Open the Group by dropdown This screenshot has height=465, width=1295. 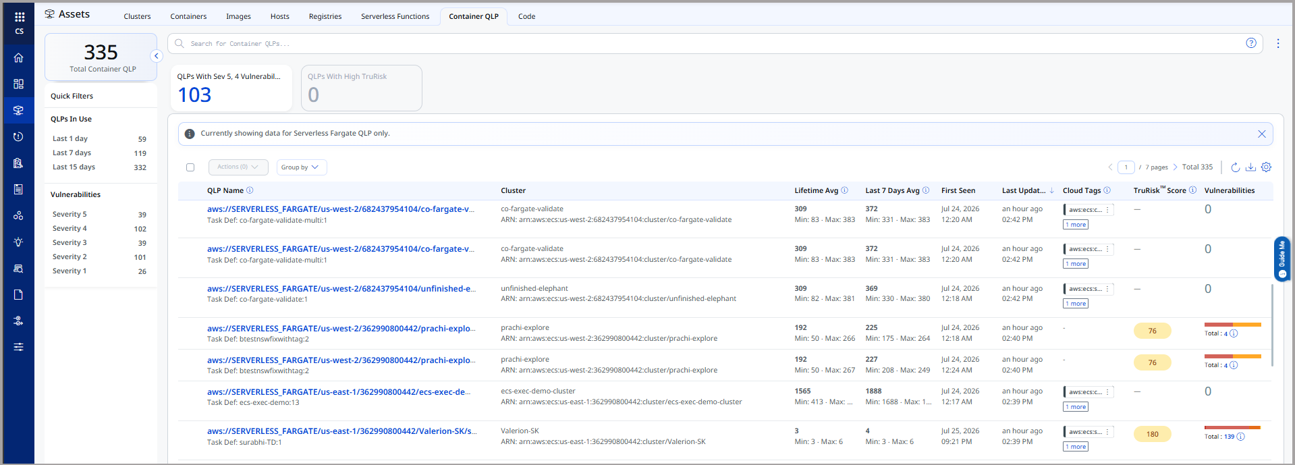(302, 167)
